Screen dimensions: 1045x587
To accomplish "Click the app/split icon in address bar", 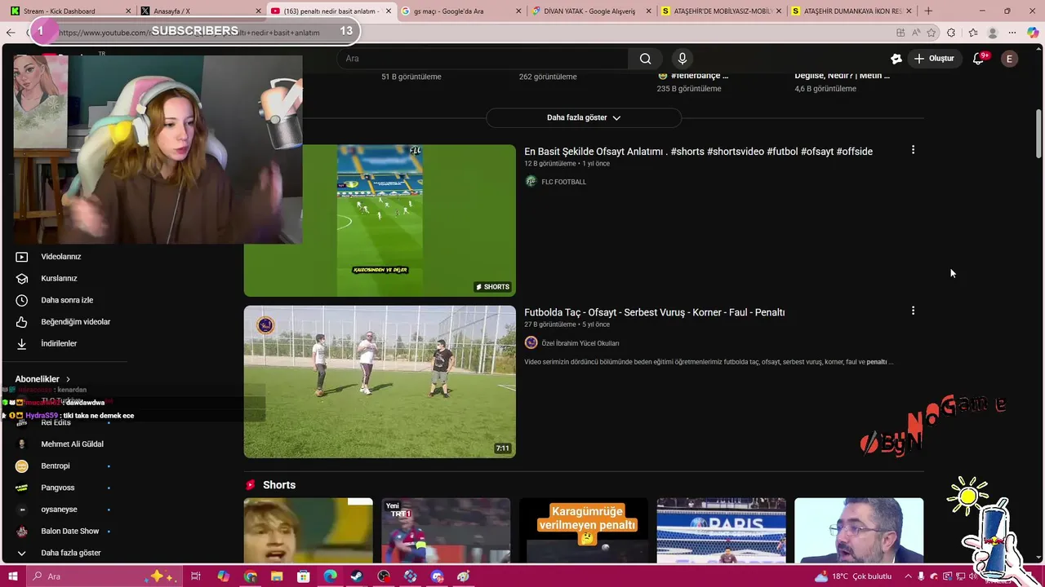I will coord(900,33).
